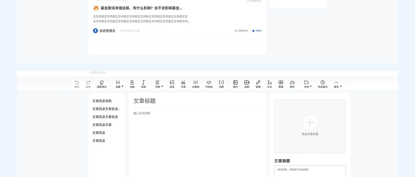Select 文章目录文章 outline entry

tap(102, 125)
